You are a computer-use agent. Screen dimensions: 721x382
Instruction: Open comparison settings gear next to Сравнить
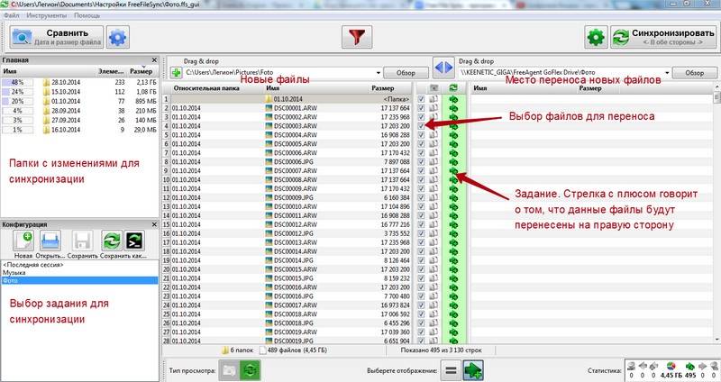[x=118, y=37]
